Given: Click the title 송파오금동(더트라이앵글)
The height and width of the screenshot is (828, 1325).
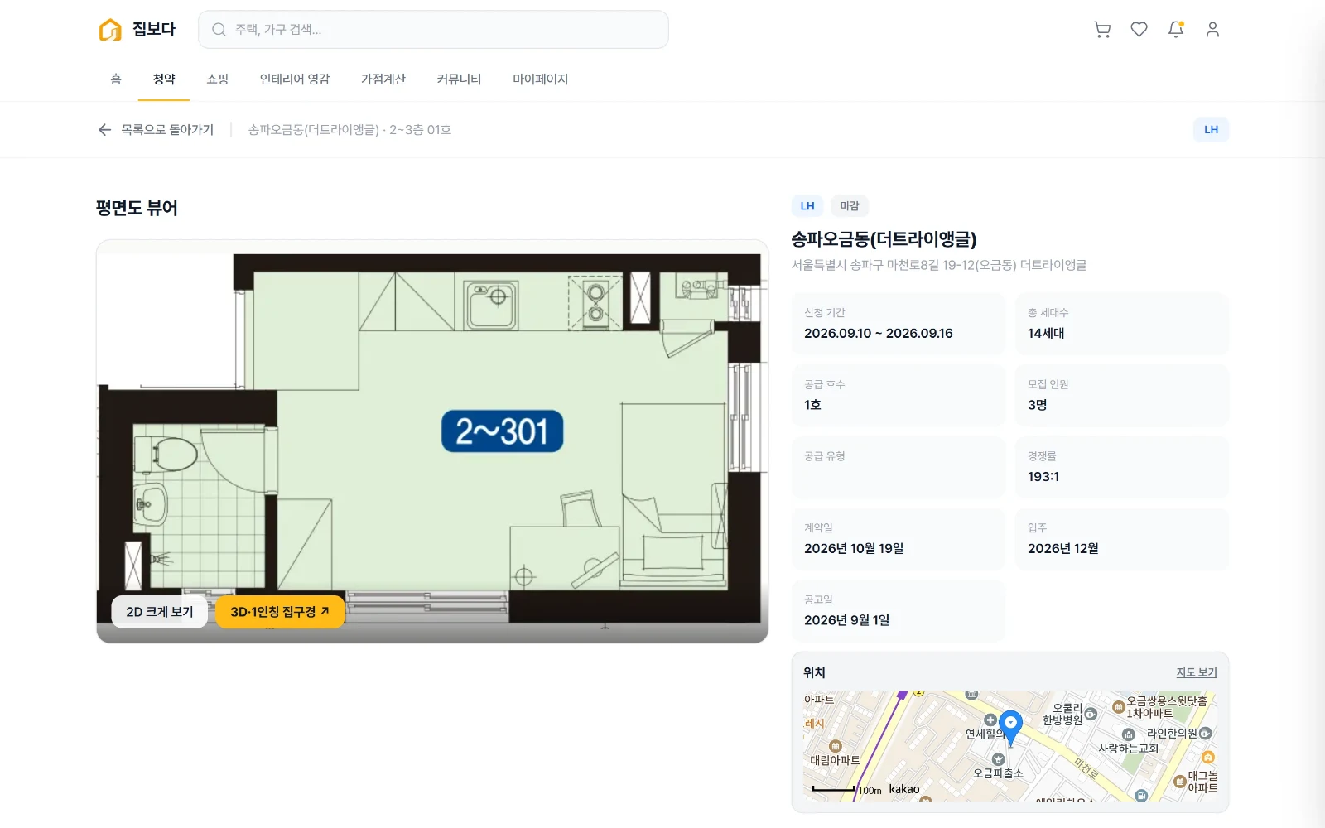Looking at the screenshot, I should pos(884,239).
